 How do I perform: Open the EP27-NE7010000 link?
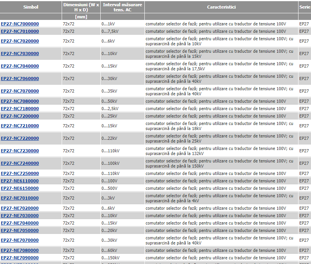pos(20,198)
